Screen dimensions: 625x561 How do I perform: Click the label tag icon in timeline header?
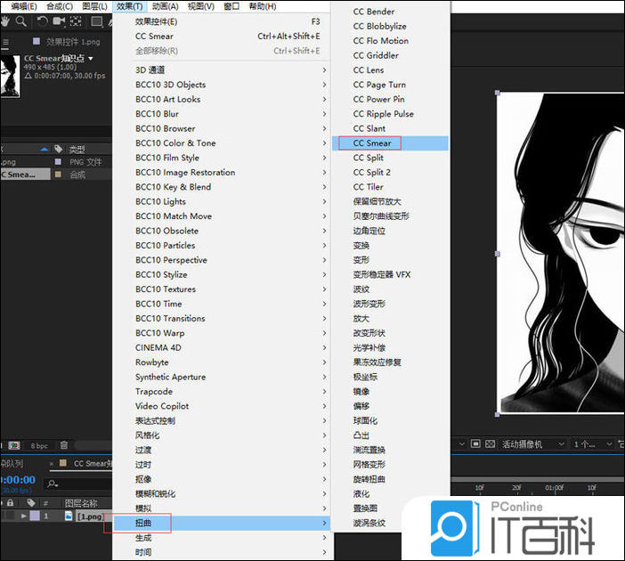pyautogui.click(x=29, y=504)
